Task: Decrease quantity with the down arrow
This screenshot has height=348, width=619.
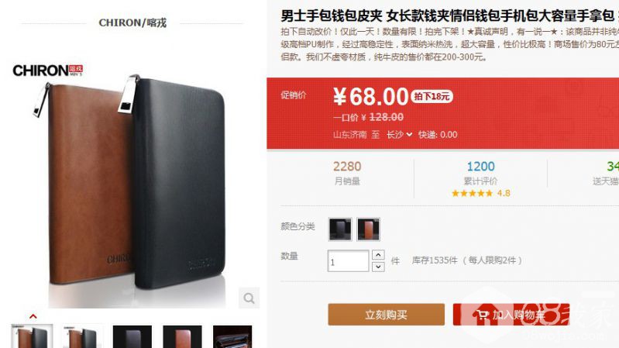Action: tap(378, 267)
